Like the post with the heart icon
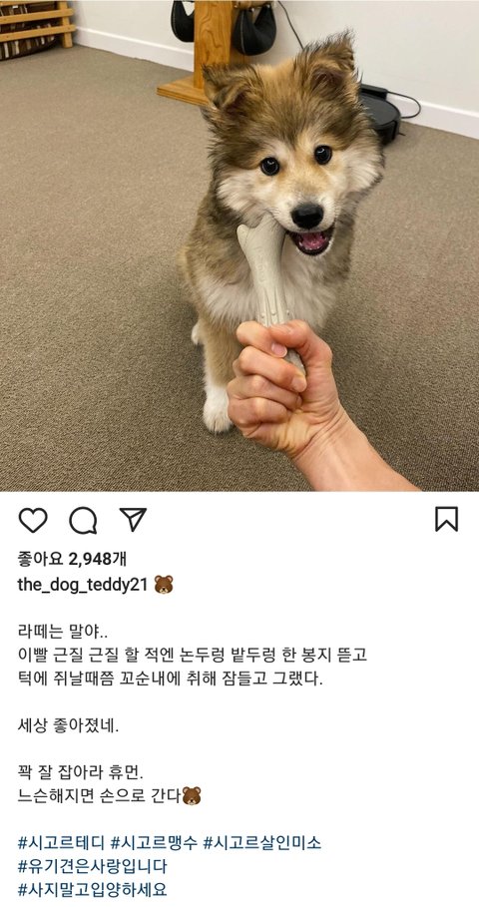 click(33, 520)
